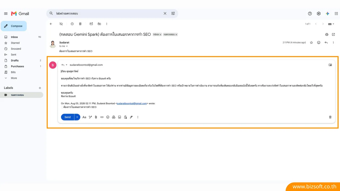
Task: Remove the รอตรวจสอบ label chip
Action: tap(176, 34)
